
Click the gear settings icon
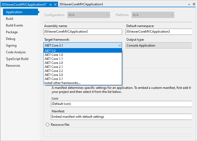coord(194,4)
